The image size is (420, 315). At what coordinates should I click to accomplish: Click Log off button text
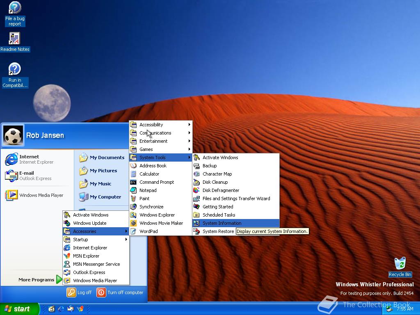[x=84, y=292]
